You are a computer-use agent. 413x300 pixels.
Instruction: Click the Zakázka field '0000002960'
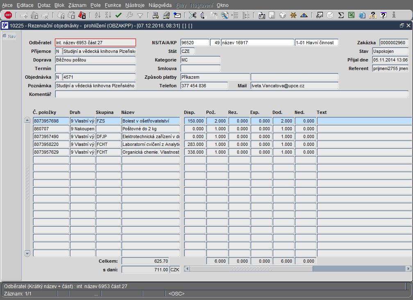coord(394,43)
